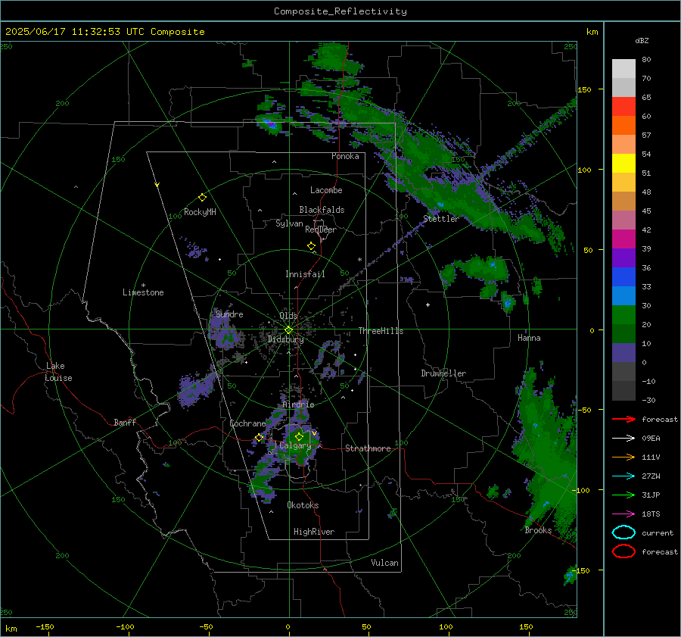The height and width of the screenshot is (637, 681).
Task: Click the ThreeHills label
Action: point(381,331)
